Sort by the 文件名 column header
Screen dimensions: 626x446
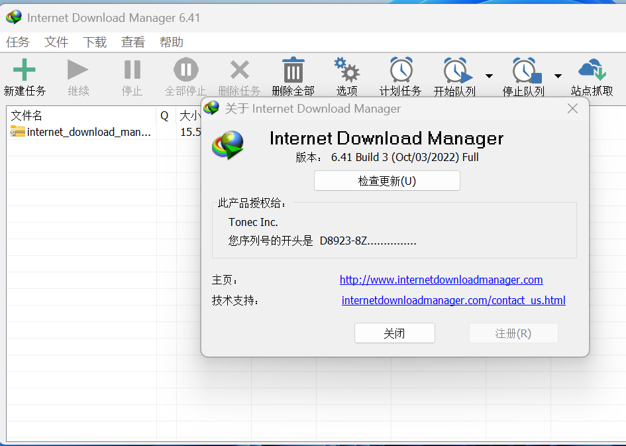tap(81, 115)
